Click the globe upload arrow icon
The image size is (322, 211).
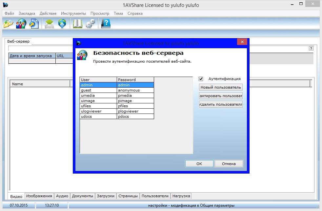[62, 23]
